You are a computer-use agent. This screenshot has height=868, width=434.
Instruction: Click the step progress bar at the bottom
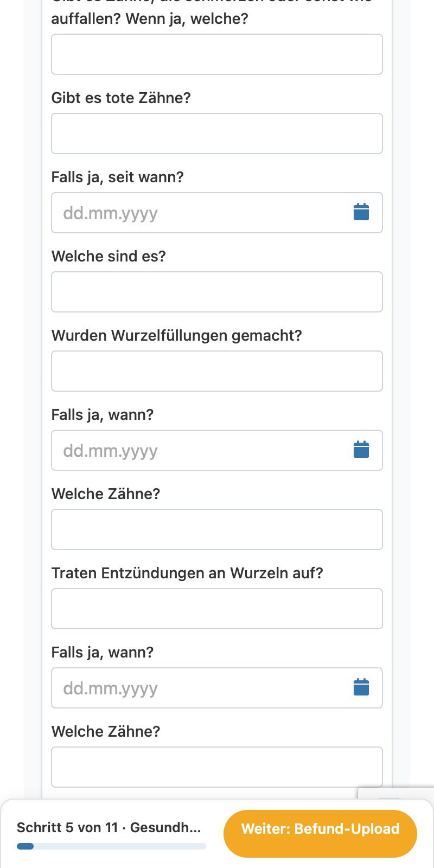click(111, 846)
